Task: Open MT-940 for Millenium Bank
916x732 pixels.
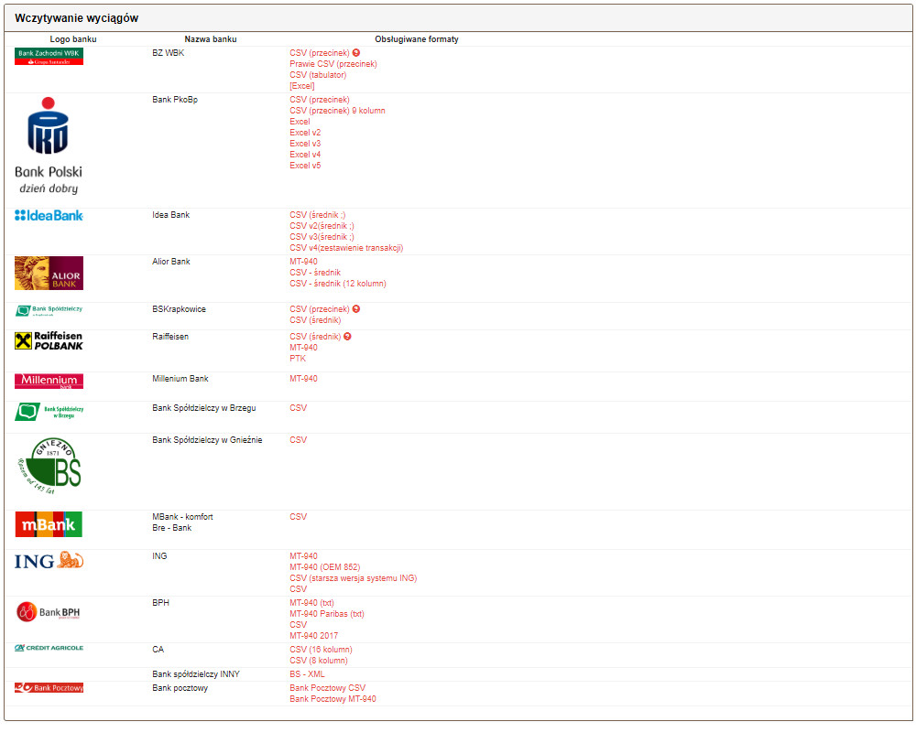Action: coord(304,379)
